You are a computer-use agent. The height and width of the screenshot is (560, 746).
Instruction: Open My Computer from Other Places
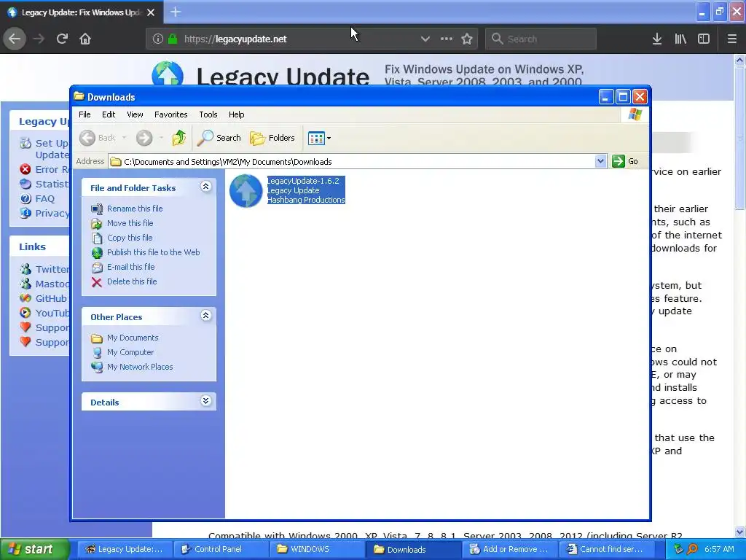[130, 352]
